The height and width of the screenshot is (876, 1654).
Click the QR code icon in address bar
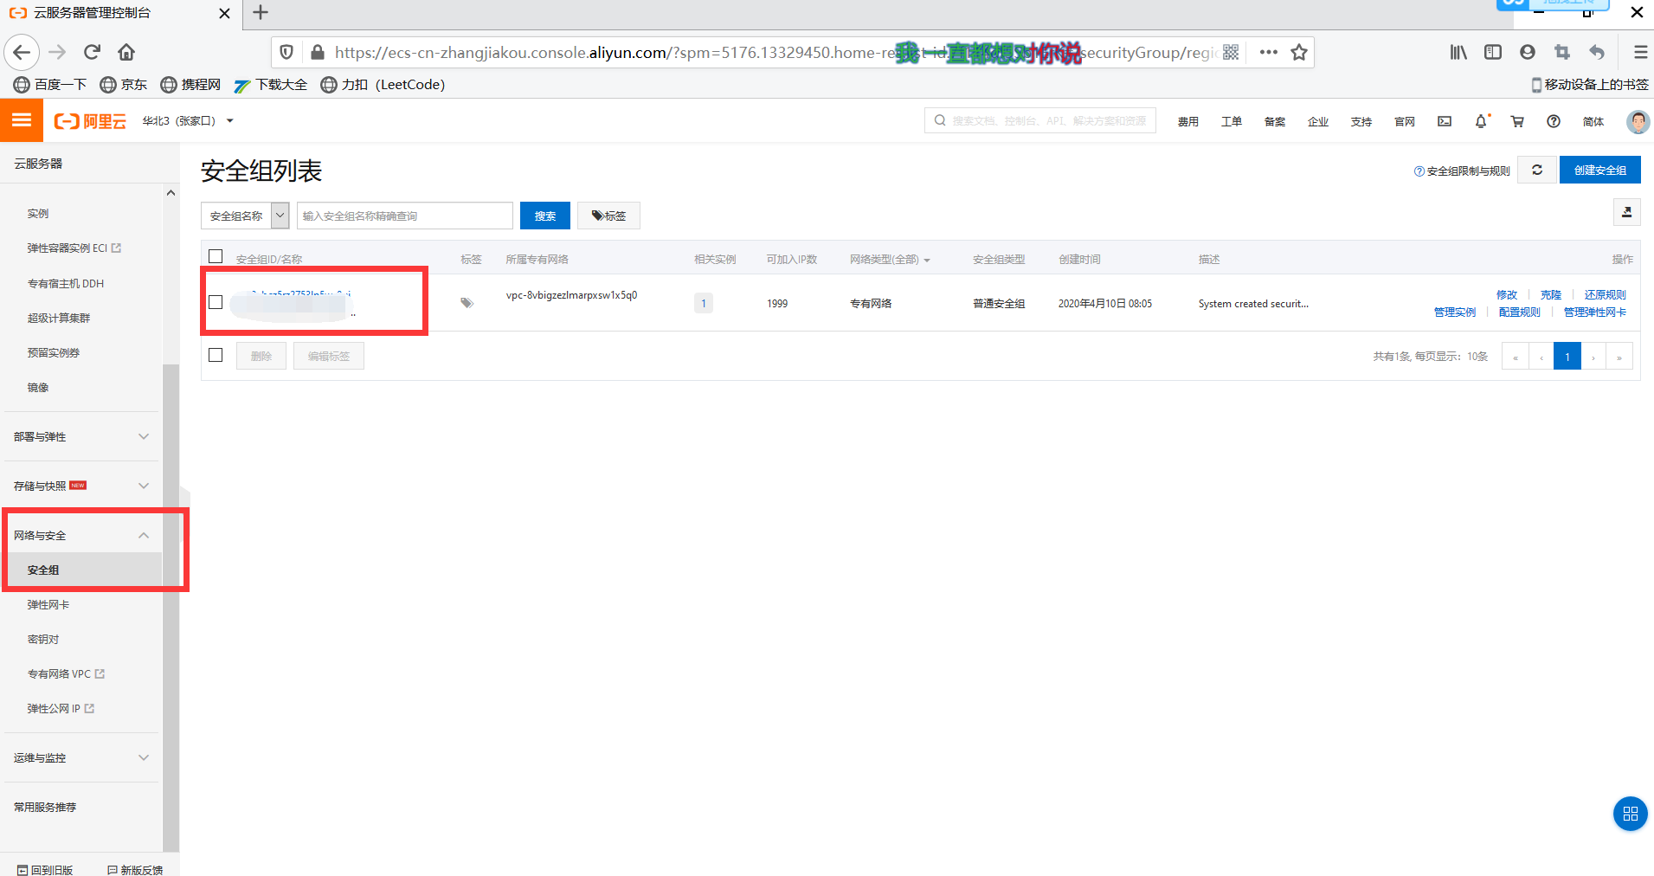coord(1231,52)
